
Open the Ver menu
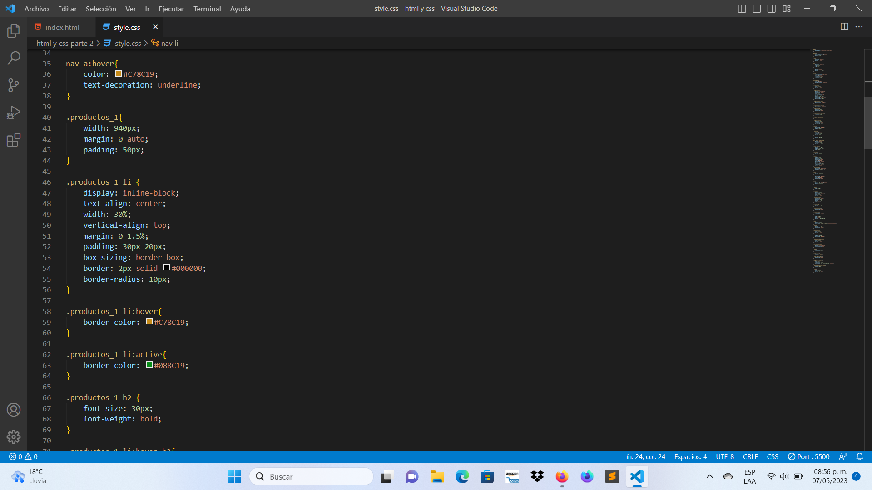click(131, 9)
